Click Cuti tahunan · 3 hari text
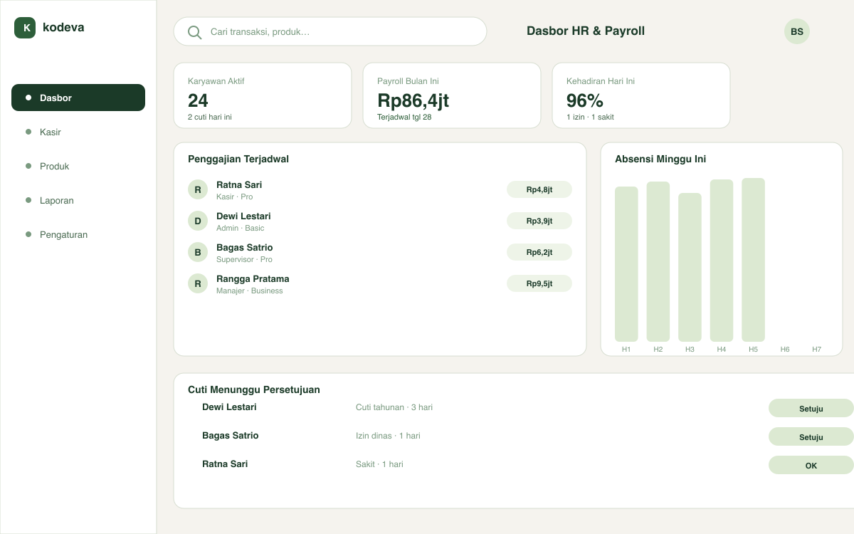Viewport: 854px width, 534px height. [394, 407]
